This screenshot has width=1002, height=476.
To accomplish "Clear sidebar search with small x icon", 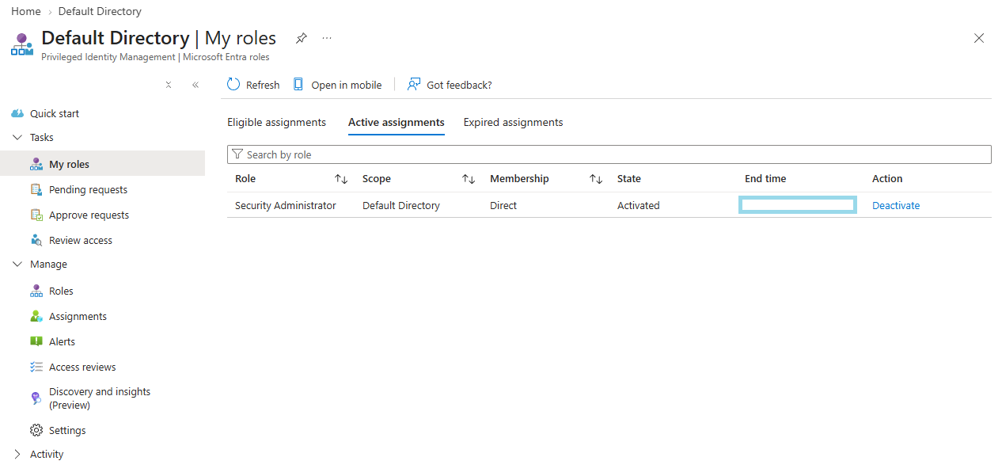I will 169,85.
